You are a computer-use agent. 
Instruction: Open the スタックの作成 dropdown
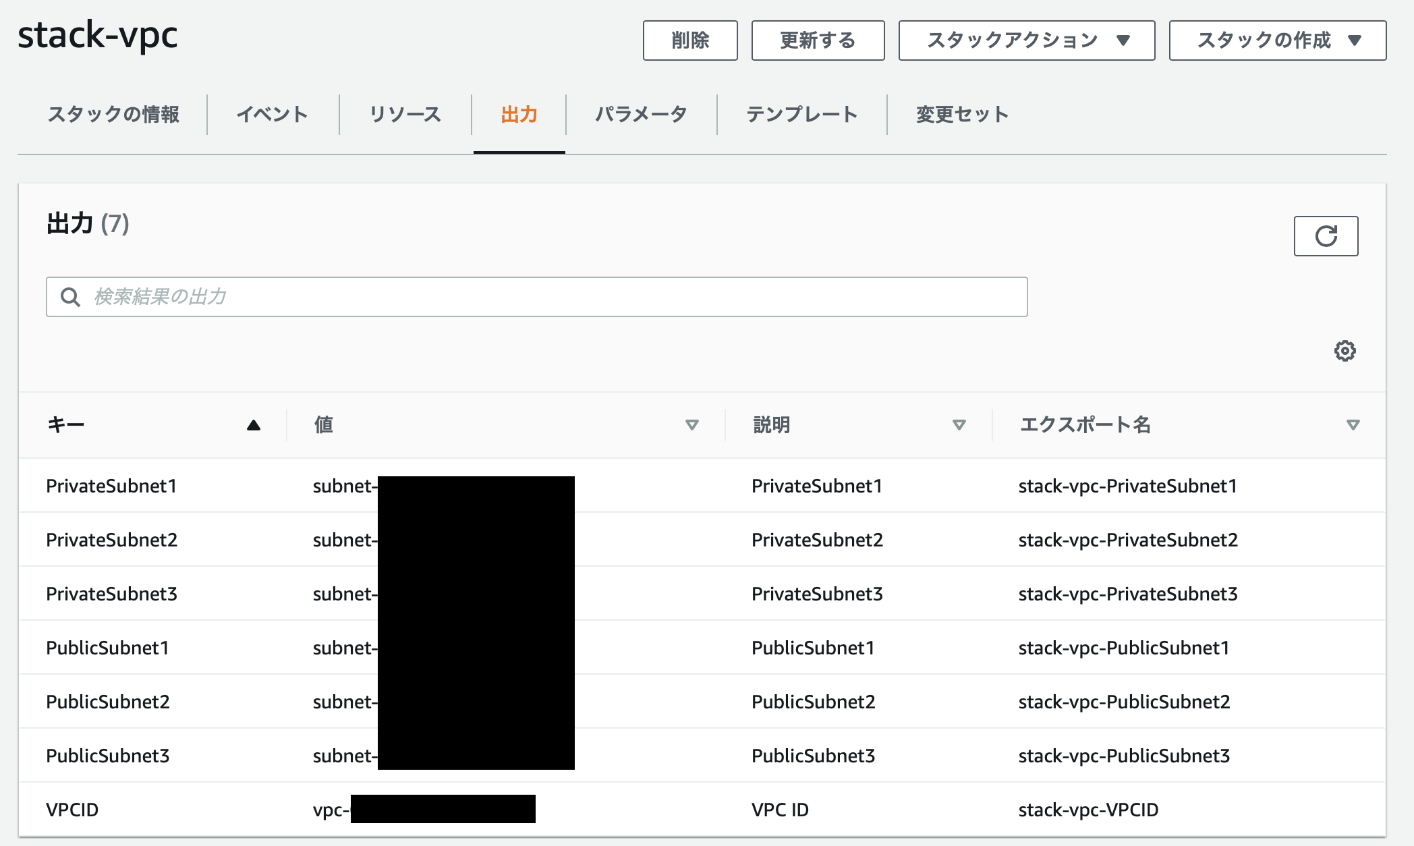(x=1275, y=40)
